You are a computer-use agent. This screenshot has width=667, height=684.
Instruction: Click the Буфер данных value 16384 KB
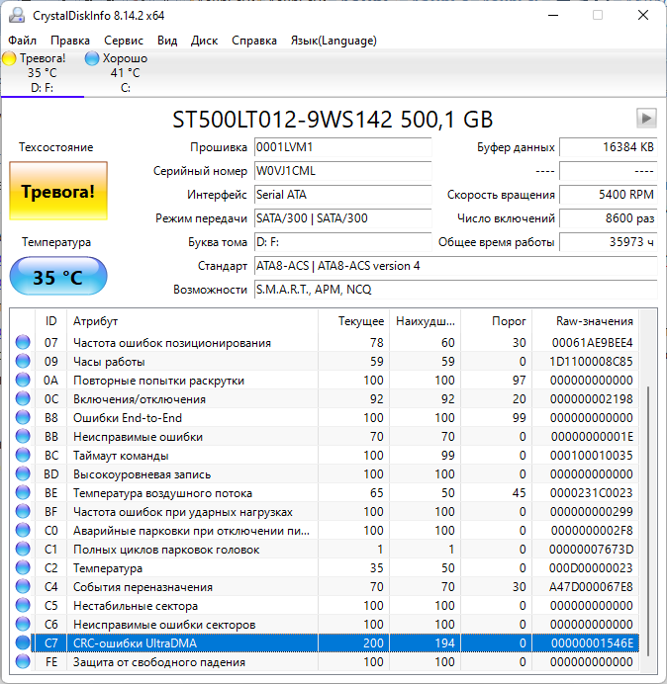click(608, 147)
